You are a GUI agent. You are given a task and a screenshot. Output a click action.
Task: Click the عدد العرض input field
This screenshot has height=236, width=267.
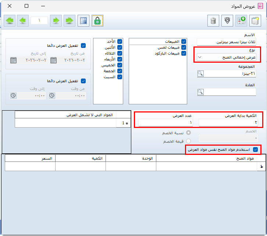pyautogui.click(x=165, y=122)
